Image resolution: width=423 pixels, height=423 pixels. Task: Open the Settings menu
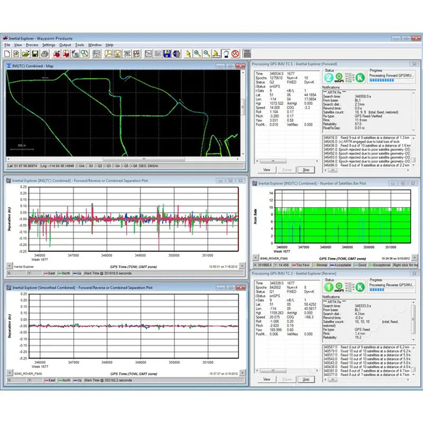(49, 44)
